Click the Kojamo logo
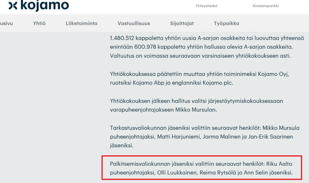 39,5
